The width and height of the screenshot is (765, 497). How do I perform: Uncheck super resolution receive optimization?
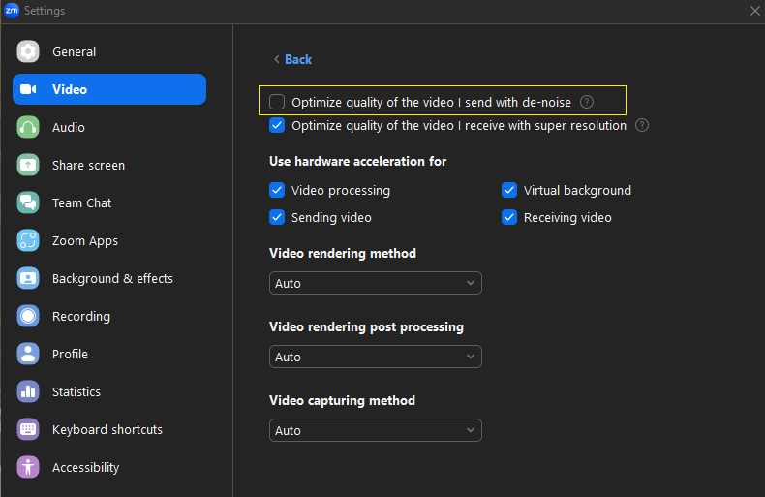[277, 125]
